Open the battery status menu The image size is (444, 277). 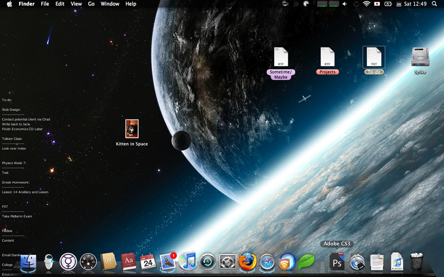(388, 4)
